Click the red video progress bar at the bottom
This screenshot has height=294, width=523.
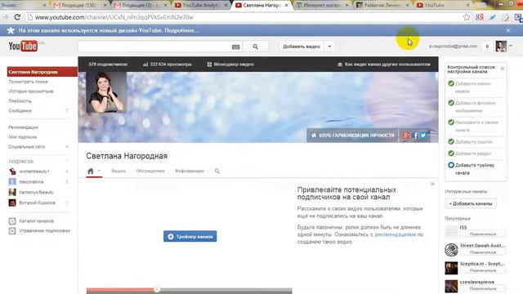pyautogui.click(x=121, y=290)
